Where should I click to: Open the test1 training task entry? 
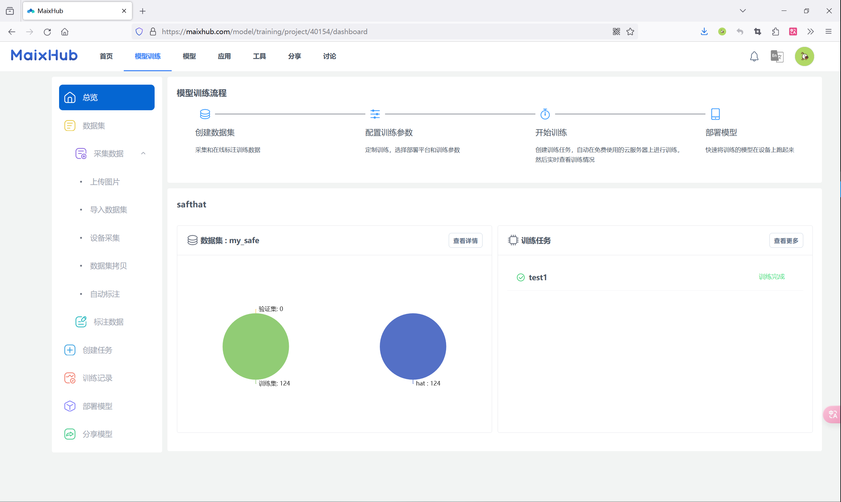[x=537, y=277]
